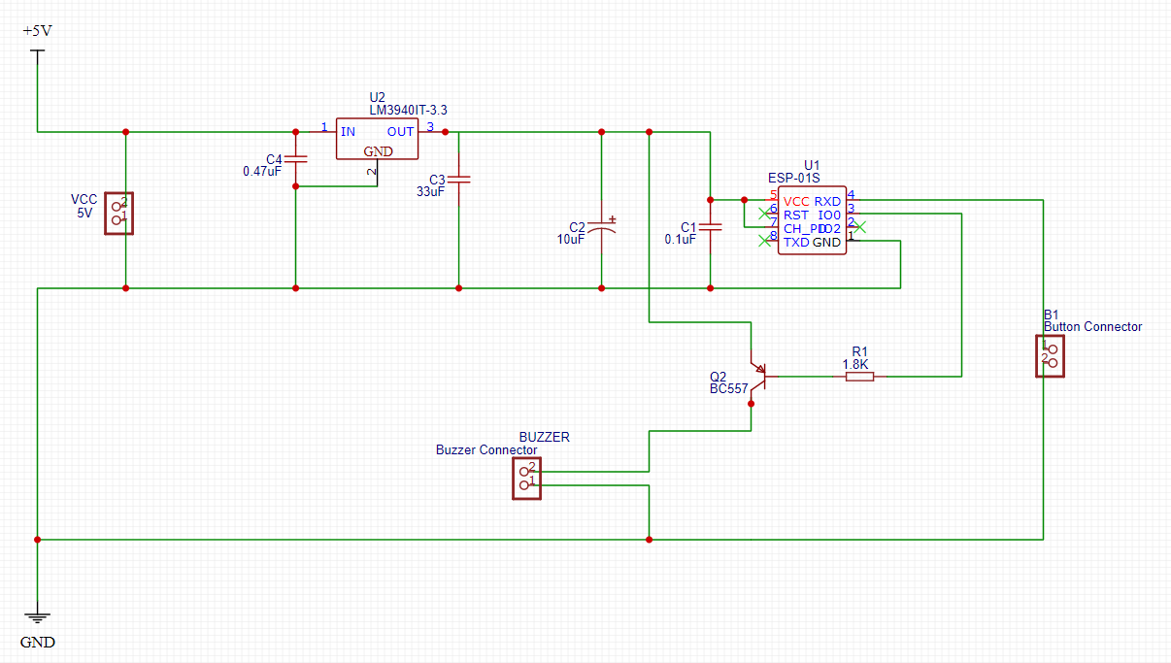
Task: Toggle the no-connect X on RST pin 6
Action: (763, 214)
